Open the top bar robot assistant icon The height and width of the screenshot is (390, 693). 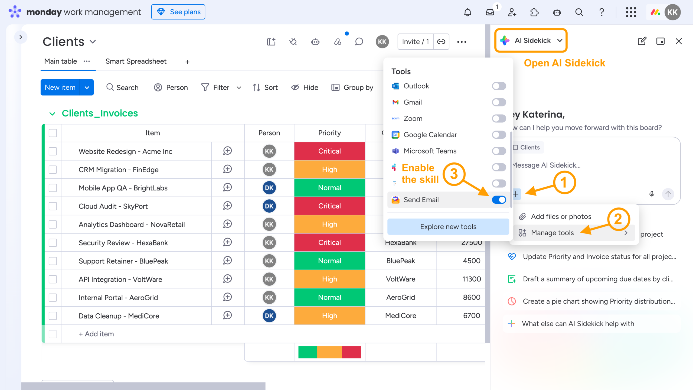(557, 12)
